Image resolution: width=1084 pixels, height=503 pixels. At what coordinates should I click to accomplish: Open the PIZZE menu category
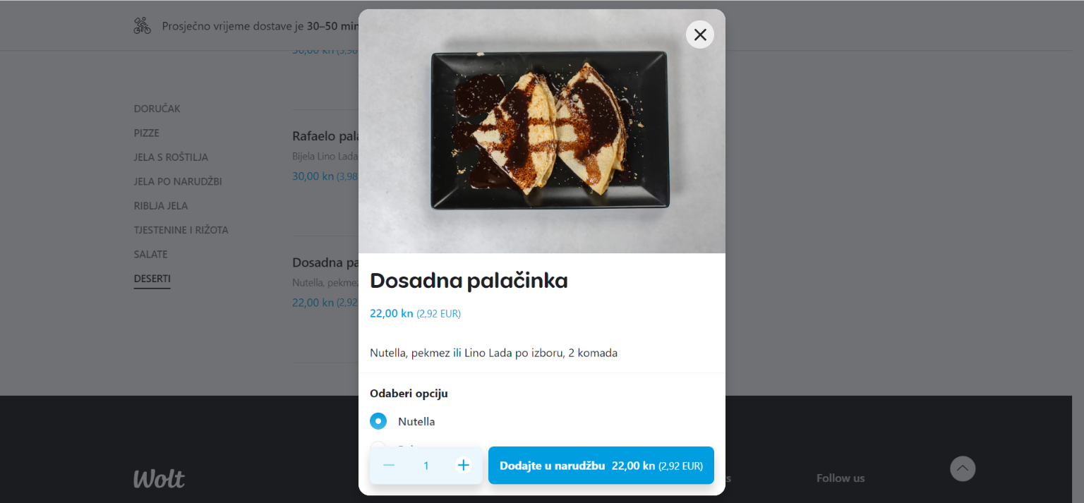pos(147,133)
